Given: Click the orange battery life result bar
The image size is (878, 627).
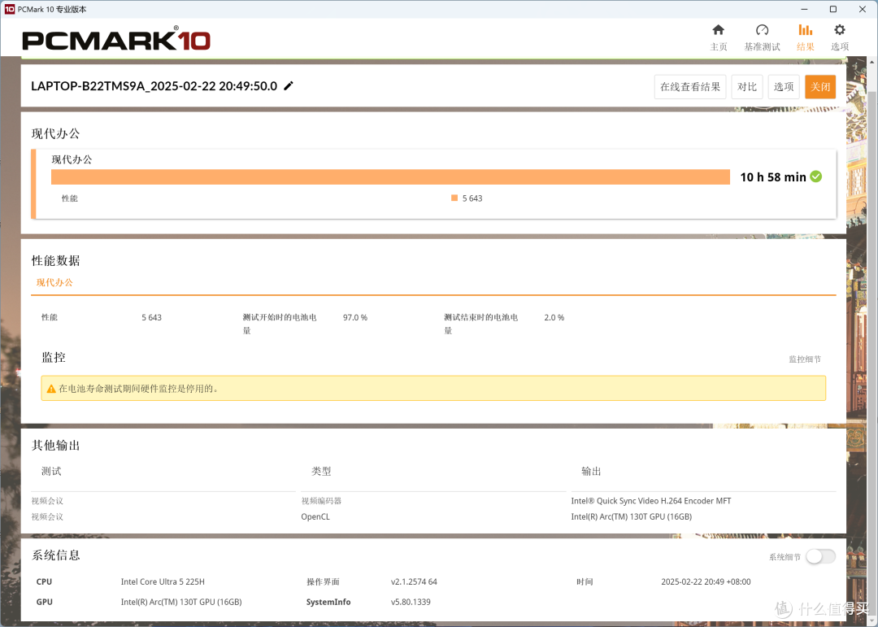Looking at the screenshot, I should click(x=390, y=177).
